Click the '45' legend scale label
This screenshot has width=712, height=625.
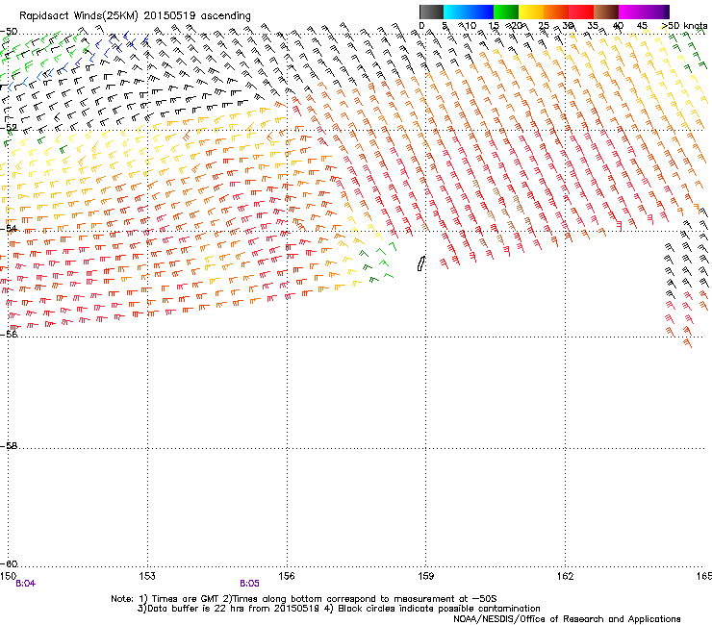tap(642, 26)
